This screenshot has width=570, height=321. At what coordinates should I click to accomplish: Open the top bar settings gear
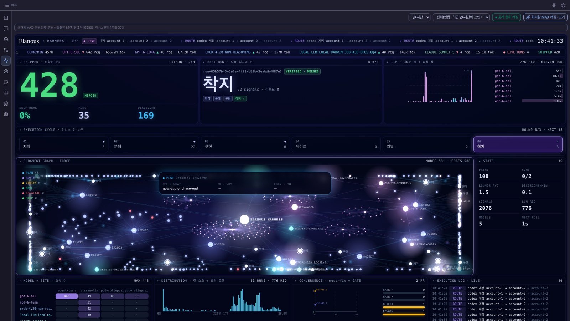point(563,5)
